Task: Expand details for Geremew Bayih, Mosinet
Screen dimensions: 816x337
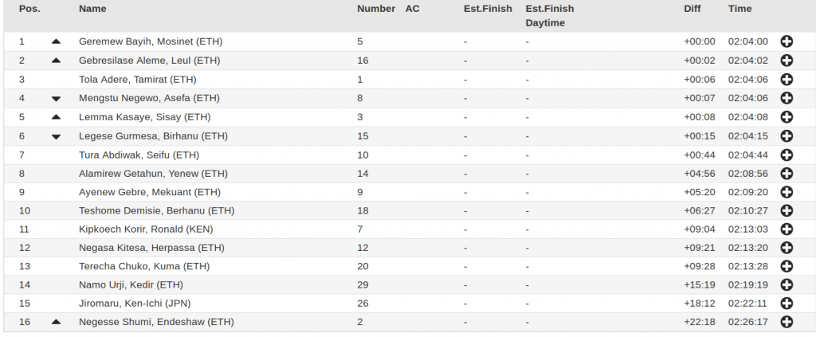Action: (x=787, y=41)
